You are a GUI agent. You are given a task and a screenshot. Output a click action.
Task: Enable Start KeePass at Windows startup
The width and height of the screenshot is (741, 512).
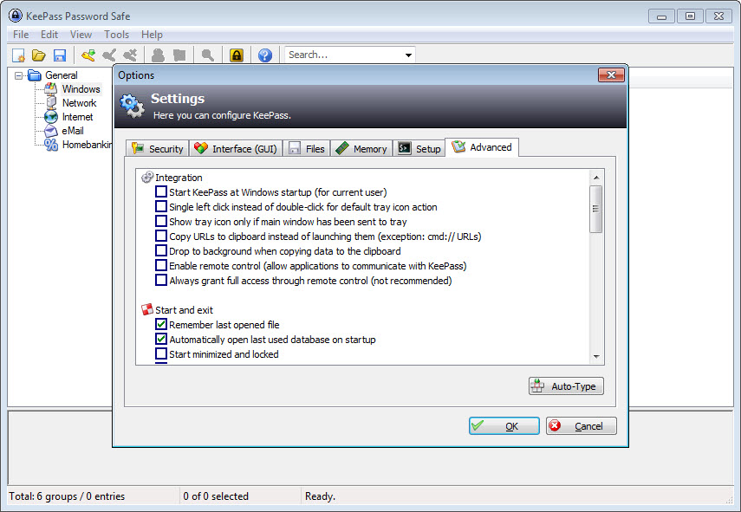click(x=161, y=191)
